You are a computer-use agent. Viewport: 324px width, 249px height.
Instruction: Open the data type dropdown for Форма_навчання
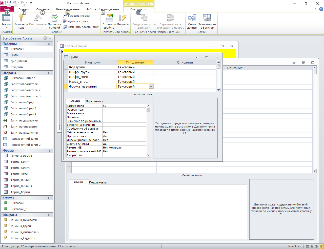151,87
